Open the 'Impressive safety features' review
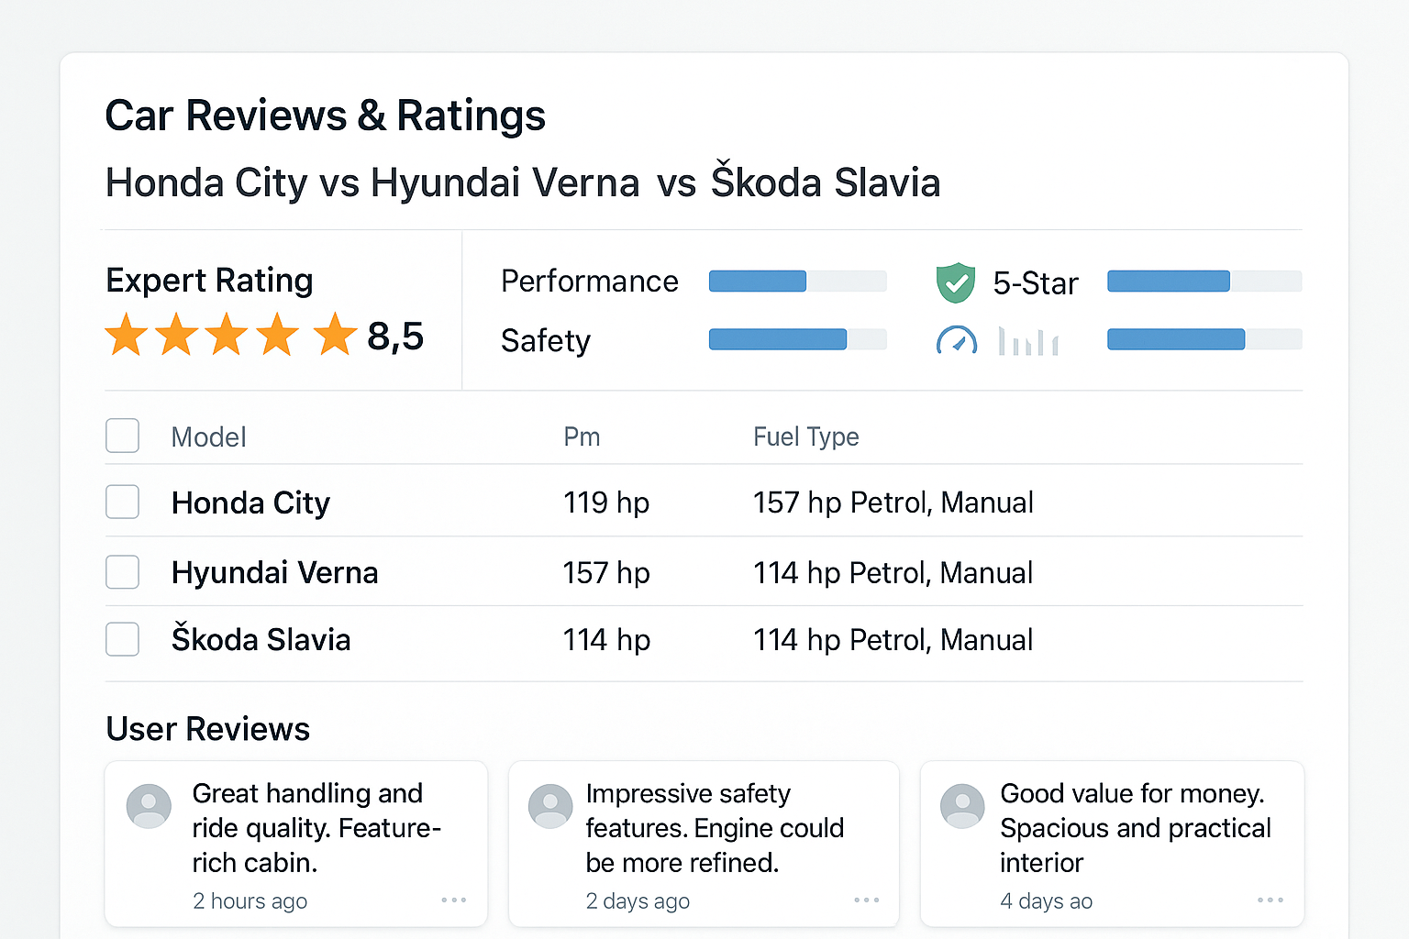Screen dimensions: 1409x939 point(704,844)
